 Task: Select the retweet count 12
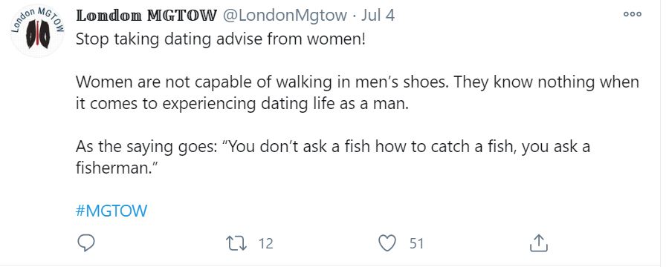265,244
